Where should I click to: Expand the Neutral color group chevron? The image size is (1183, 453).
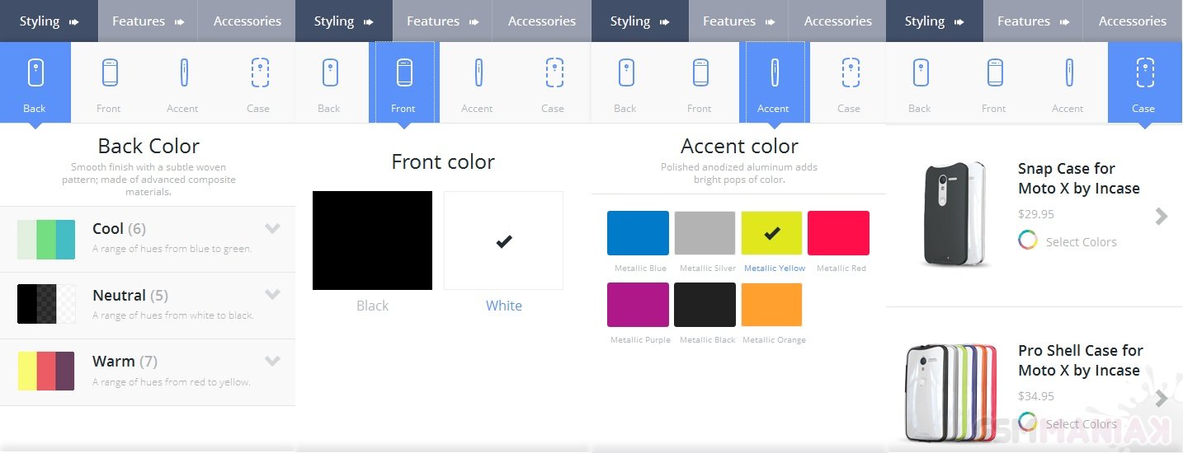tap(272, 294)
